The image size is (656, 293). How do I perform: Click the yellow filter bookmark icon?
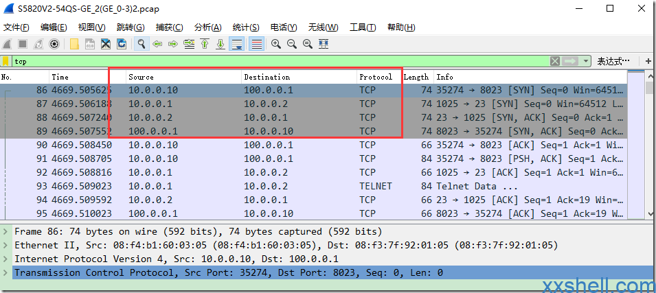[x=5, y=62]
